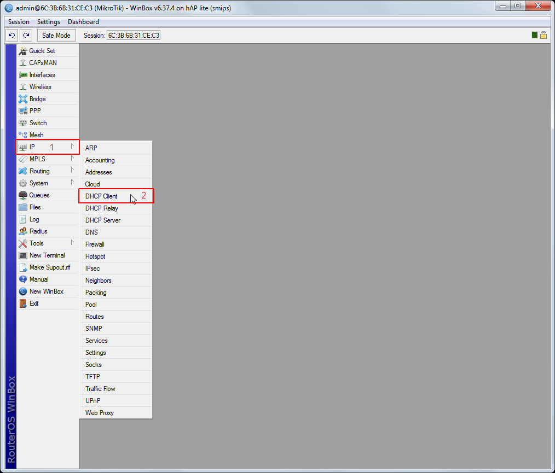The image size is (555, 473).
Task: Choose Firewall from the IP submenu
Action: [95, 244]
